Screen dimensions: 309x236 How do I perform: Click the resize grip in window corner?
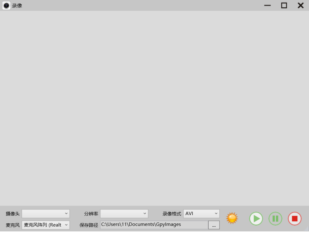306,229
